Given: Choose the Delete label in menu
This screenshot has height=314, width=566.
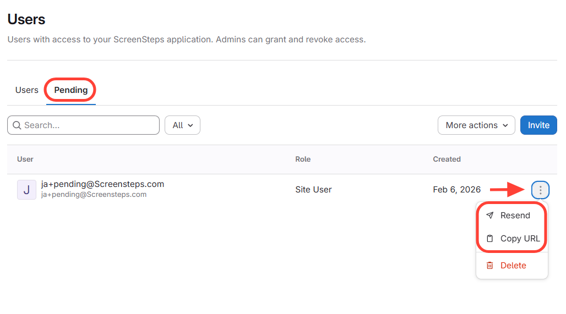Looking at the screenshot, I should (x=513, y=266).
